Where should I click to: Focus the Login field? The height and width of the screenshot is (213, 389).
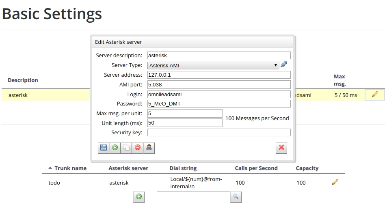pyautogui.click(x=219, y=94)
